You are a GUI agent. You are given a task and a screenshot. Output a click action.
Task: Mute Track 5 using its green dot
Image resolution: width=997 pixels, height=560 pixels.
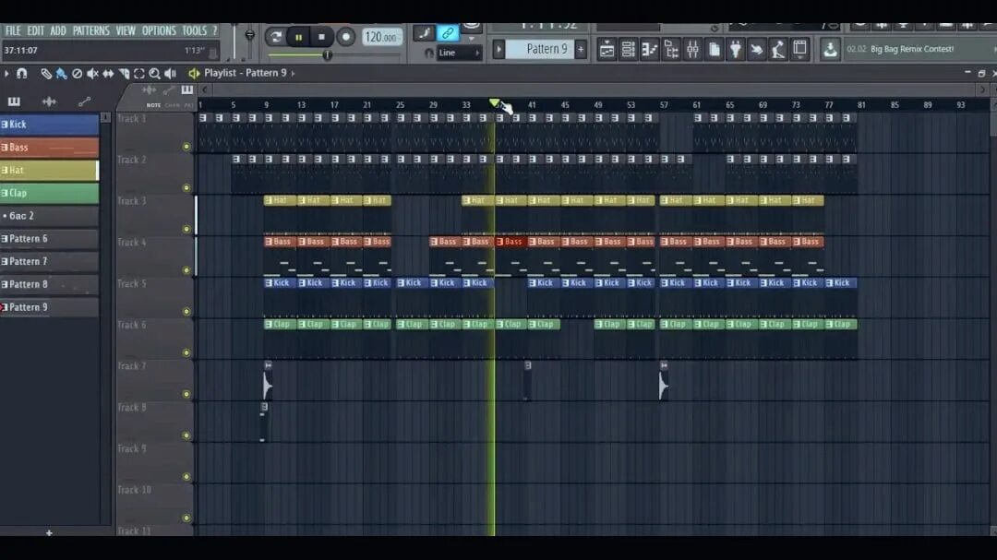click(186, 312)
